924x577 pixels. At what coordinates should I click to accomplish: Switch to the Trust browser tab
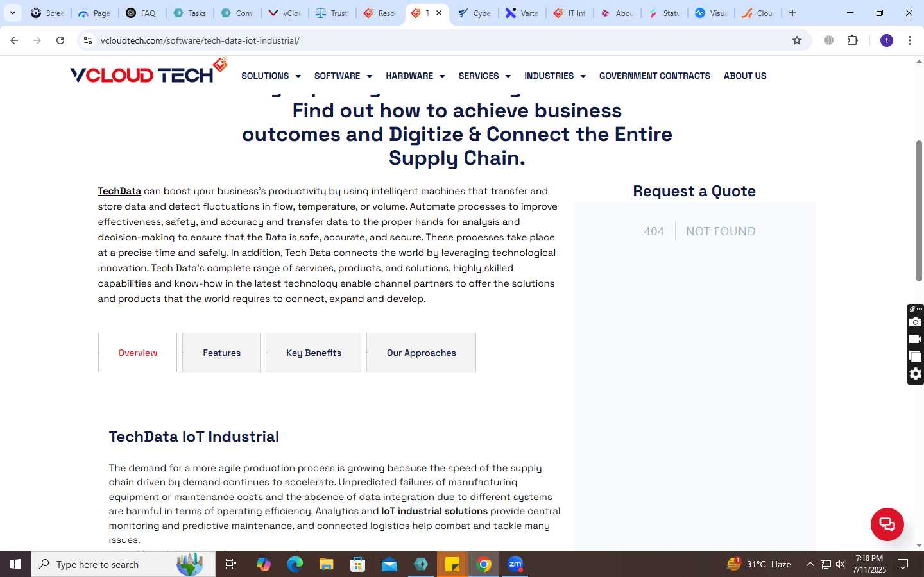332,13
